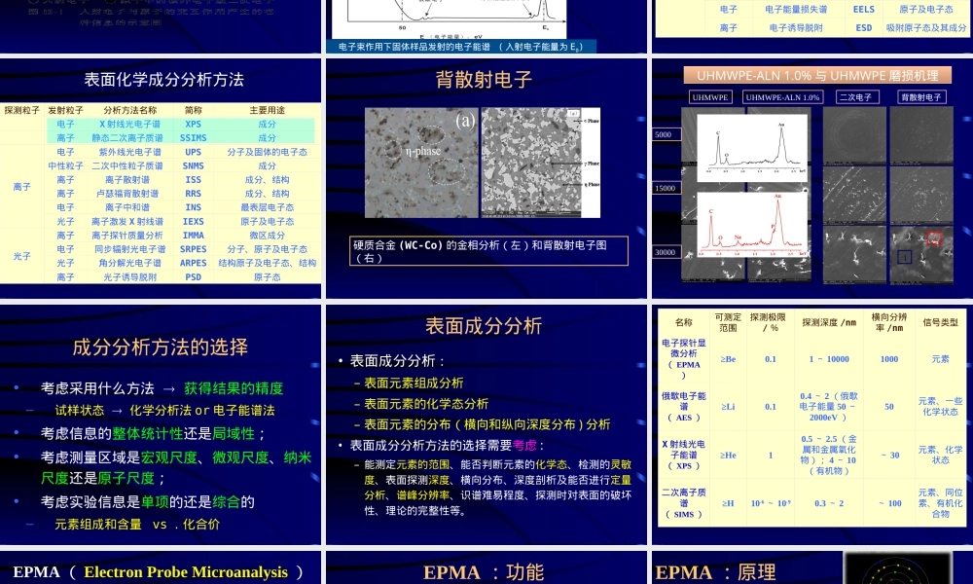Click '元素组成和含量 vs . 化合价' line
973x584 pixels.
pyautogui.click(x=137, y=525)
